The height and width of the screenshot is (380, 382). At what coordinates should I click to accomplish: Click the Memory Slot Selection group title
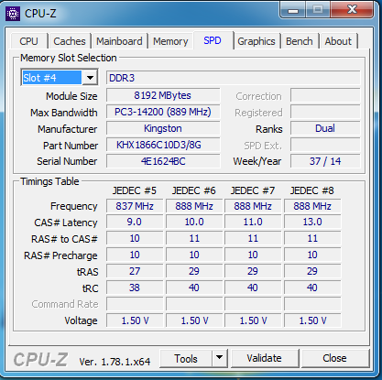click(x=69, y=58)
